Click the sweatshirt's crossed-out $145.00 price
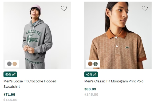The height and width of the screenshot is (105, 154). click(10, 100)
